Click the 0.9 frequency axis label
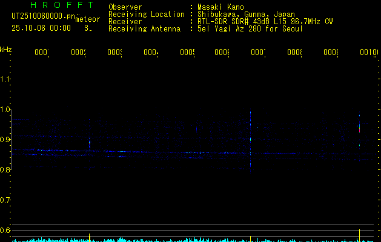 5,139
